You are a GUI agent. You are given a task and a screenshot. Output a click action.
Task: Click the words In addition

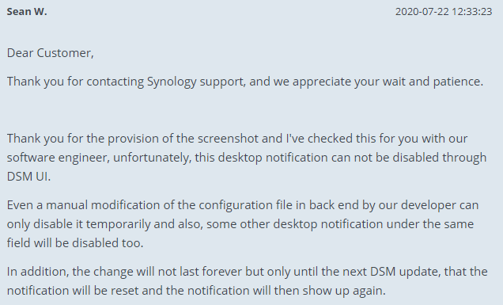(x=38, y=272)
